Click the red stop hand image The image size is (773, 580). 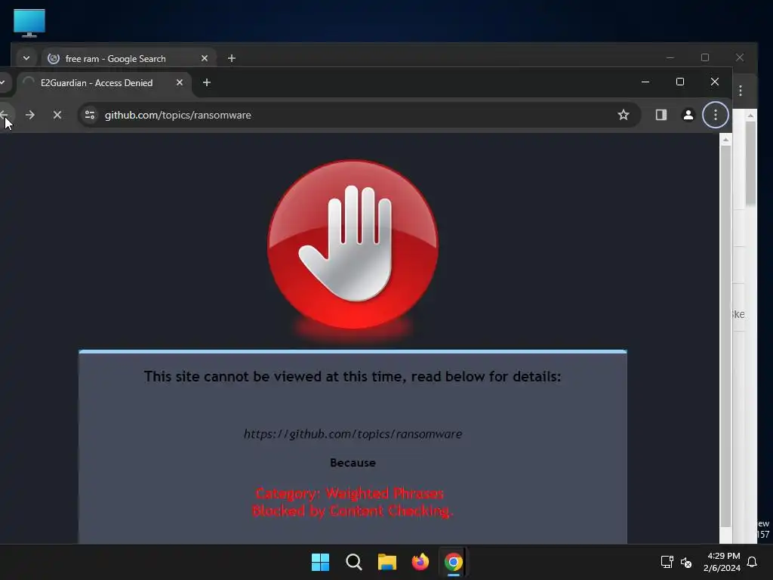pos(353,245)
